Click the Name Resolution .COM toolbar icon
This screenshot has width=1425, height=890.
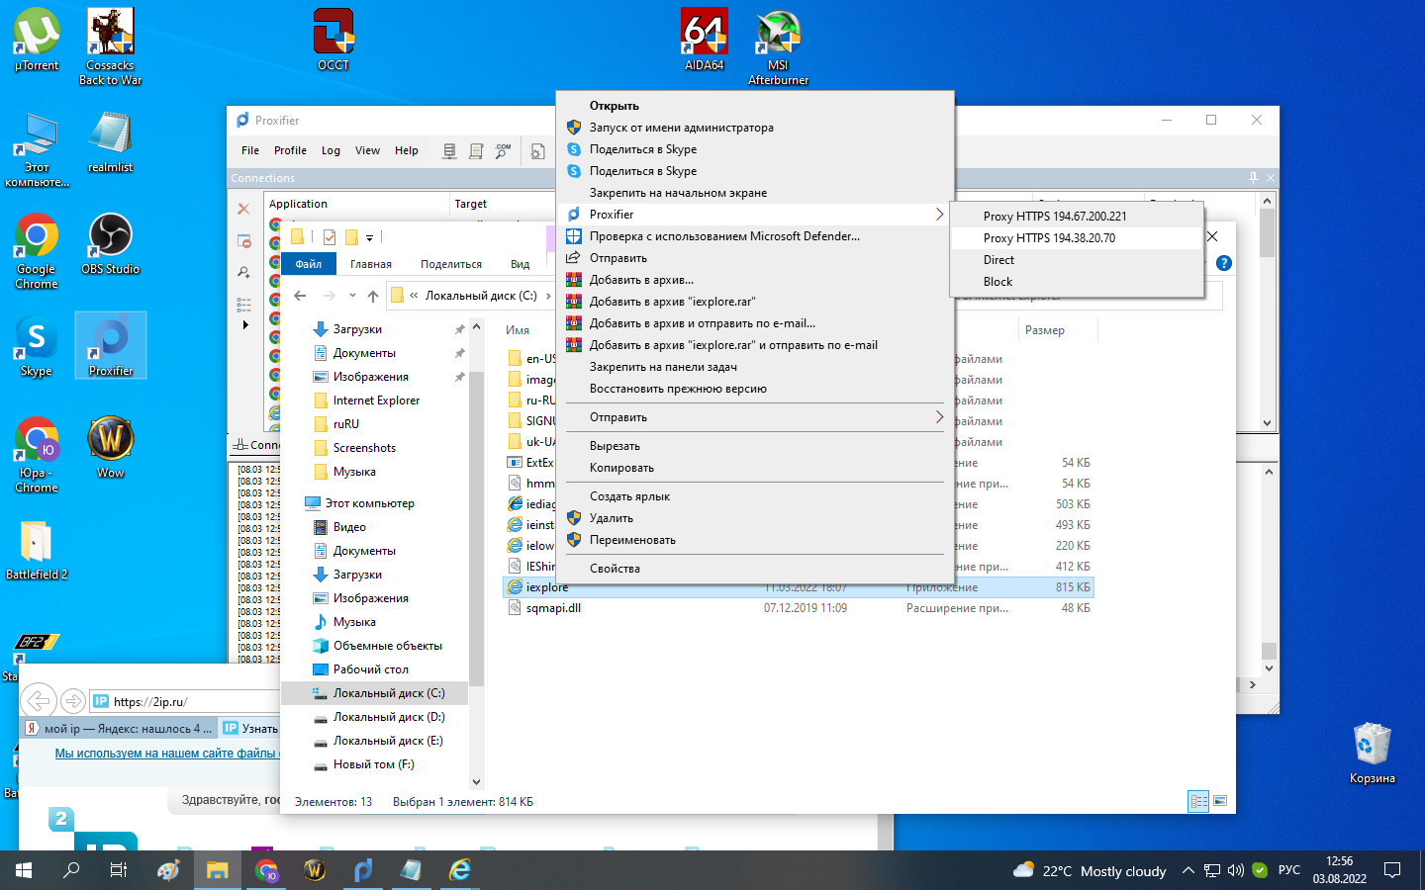point(504,151)
